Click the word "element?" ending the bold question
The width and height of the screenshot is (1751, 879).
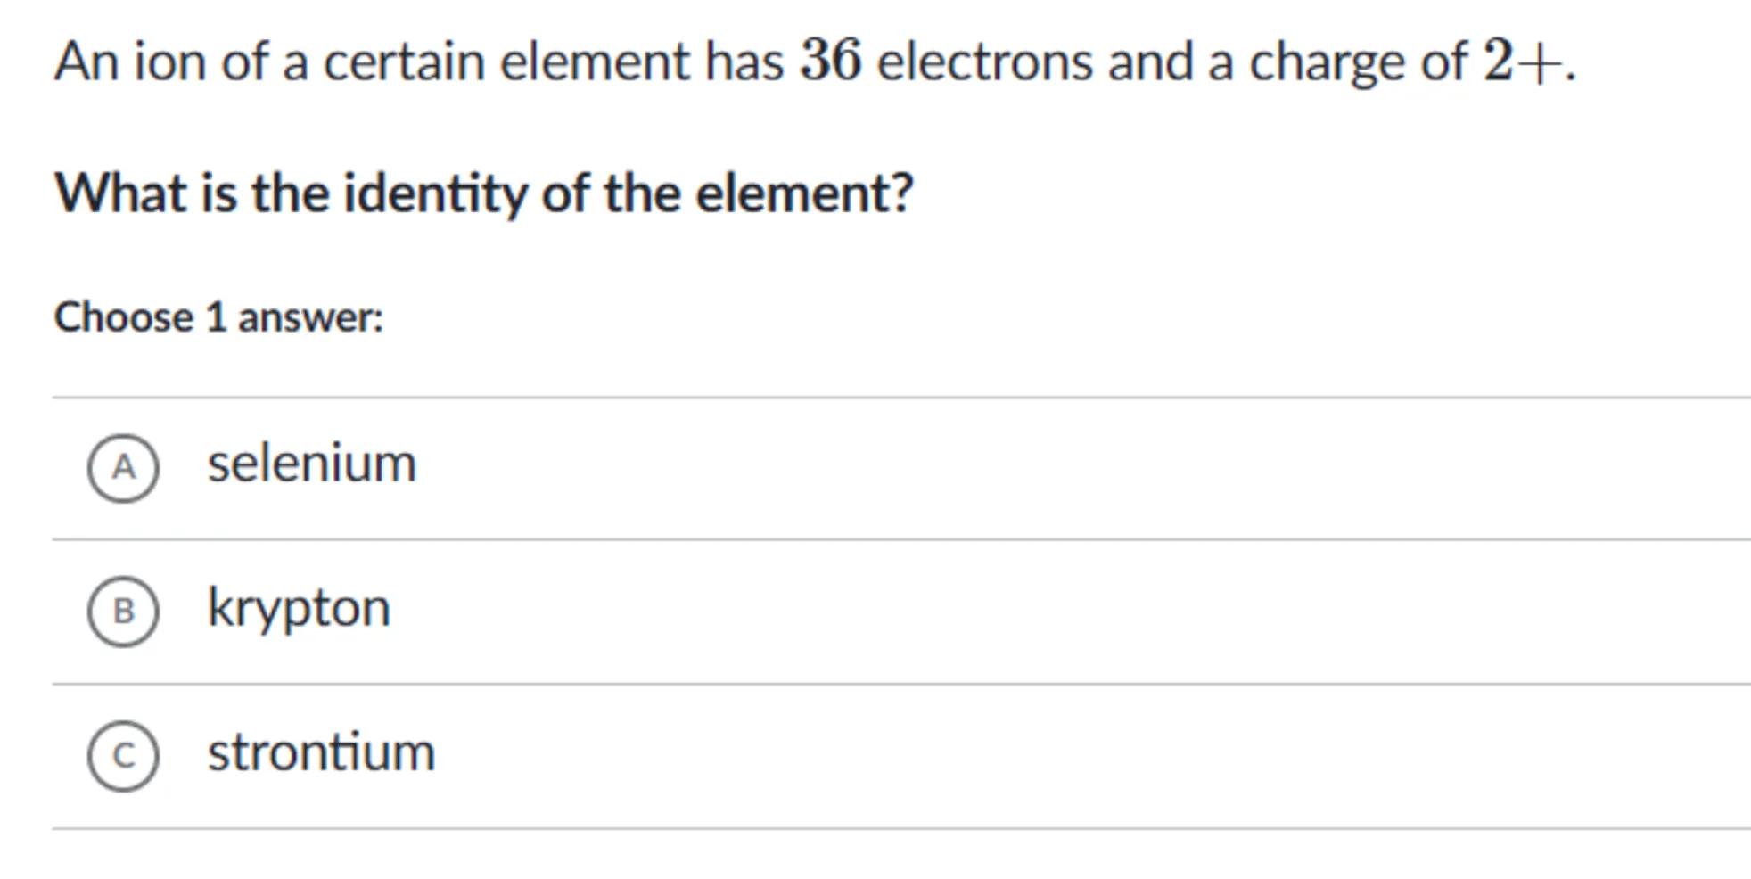pyautogui.click(x=804, y=193)
